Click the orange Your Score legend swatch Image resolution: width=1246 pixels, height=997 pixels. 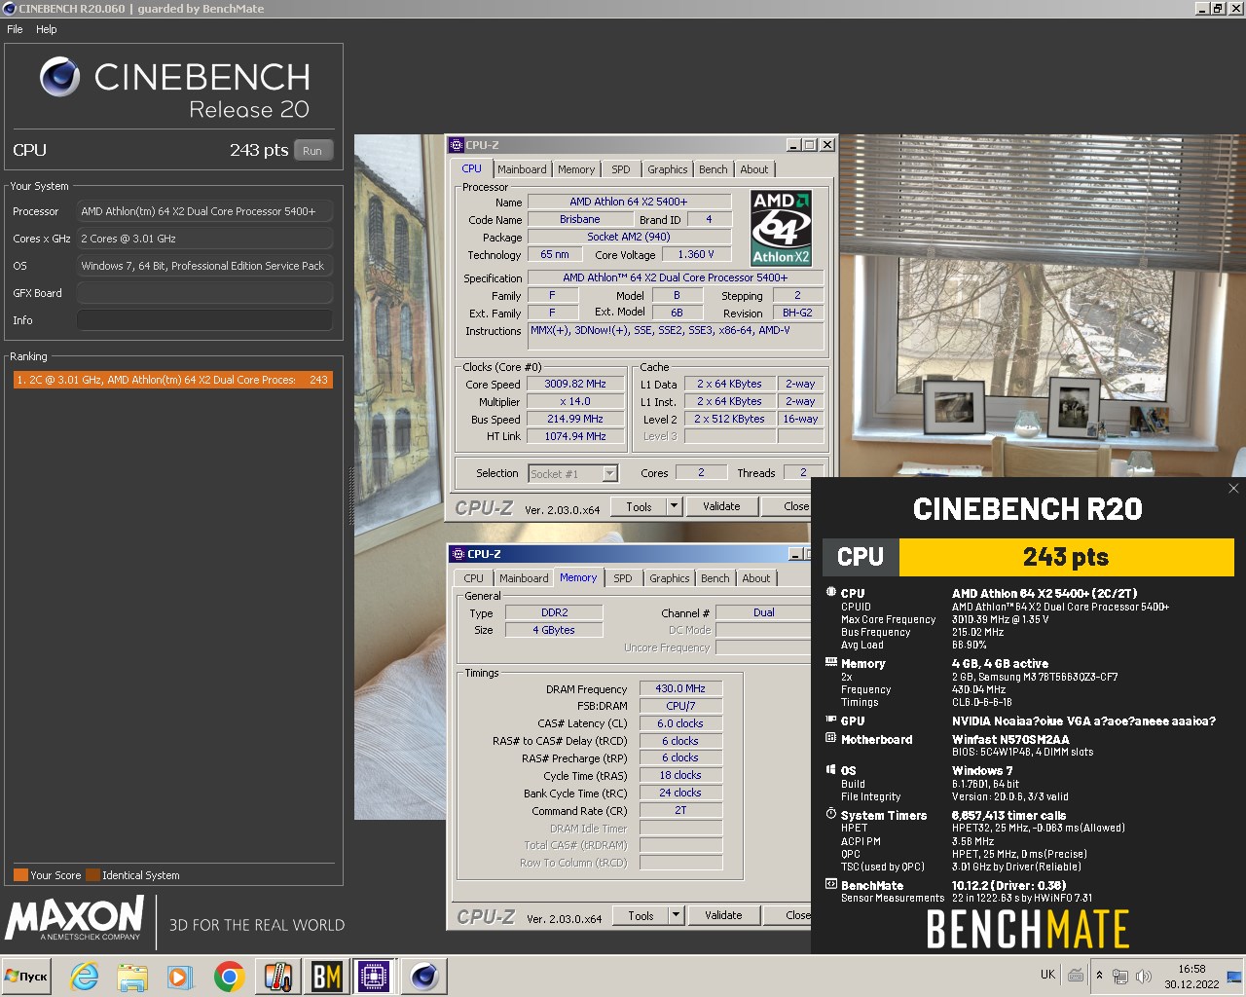(20, 874)
